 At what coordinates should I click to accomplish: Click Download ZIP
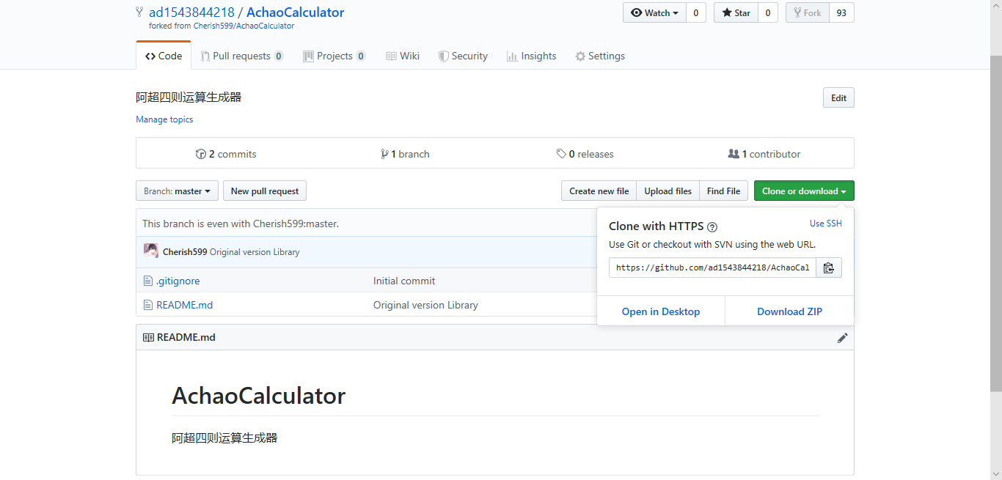click(x=789, y=311)
